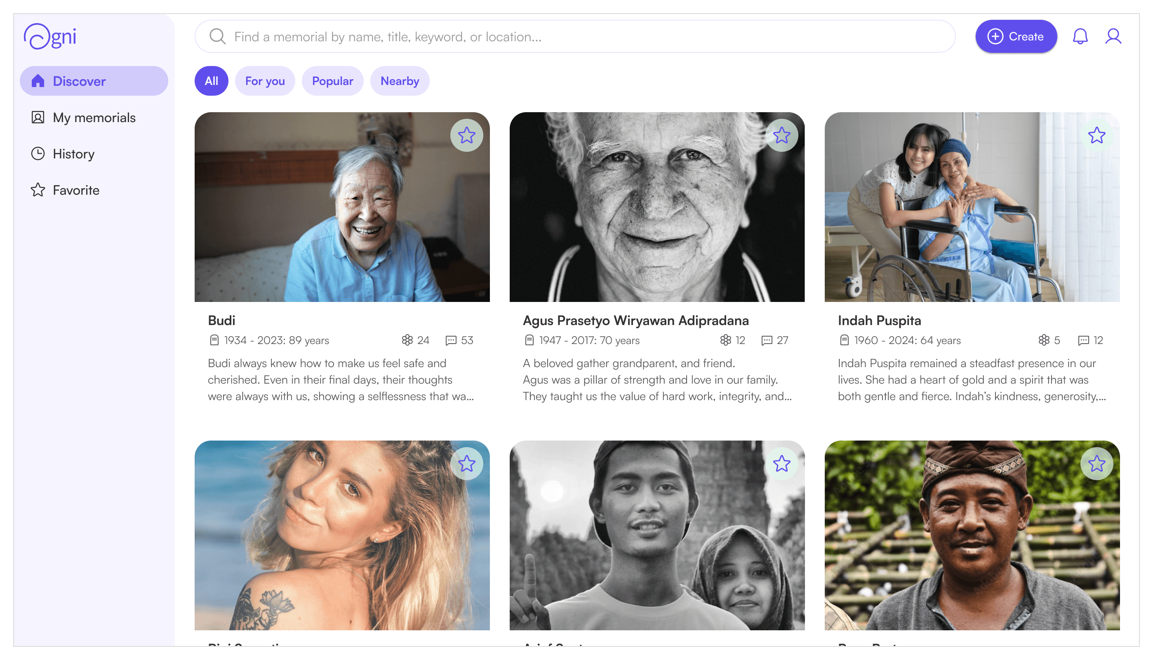The height and width of the screenshot is (660, 1153).
Task: Open the user profile icon
Action: point(1113,36)
